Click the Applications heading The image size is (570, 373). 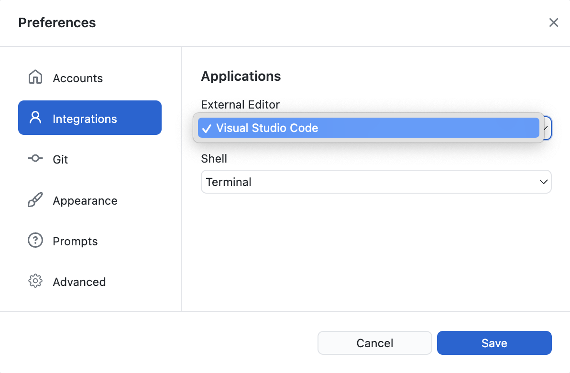tap(241, 77)
